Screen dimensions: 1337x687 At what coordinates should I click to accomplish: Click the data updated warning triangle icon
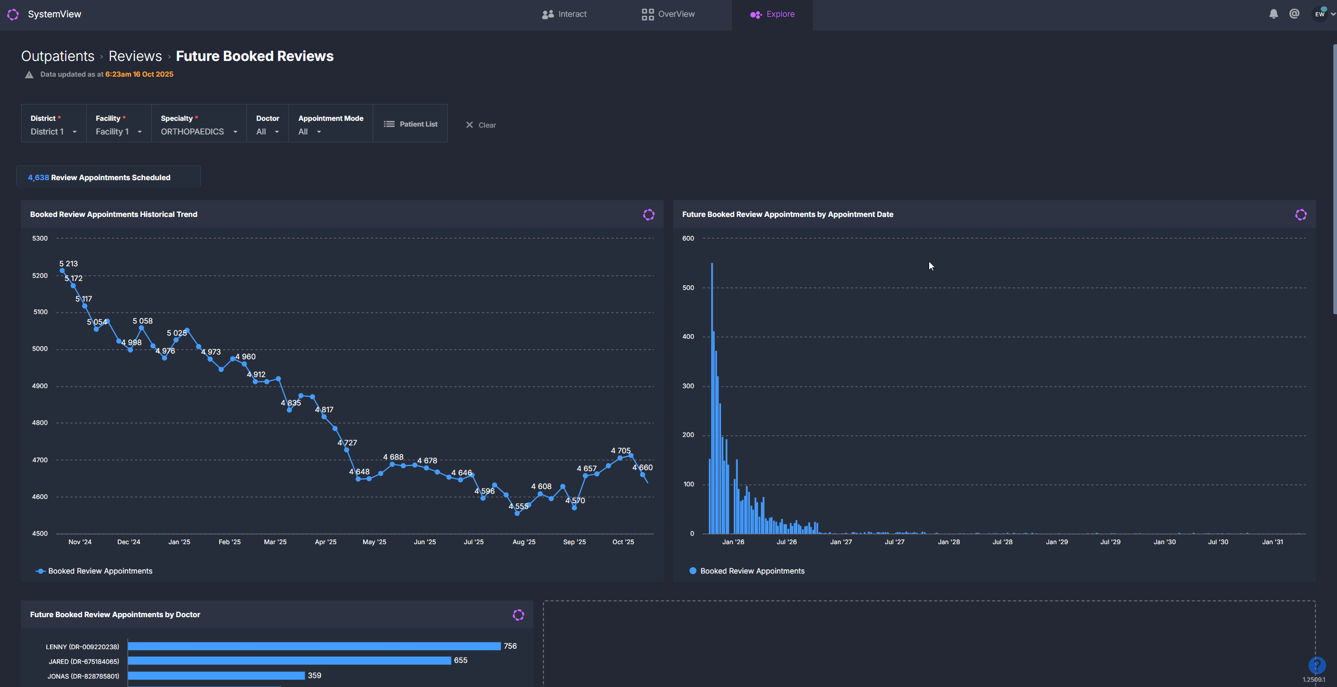point(29,75)
